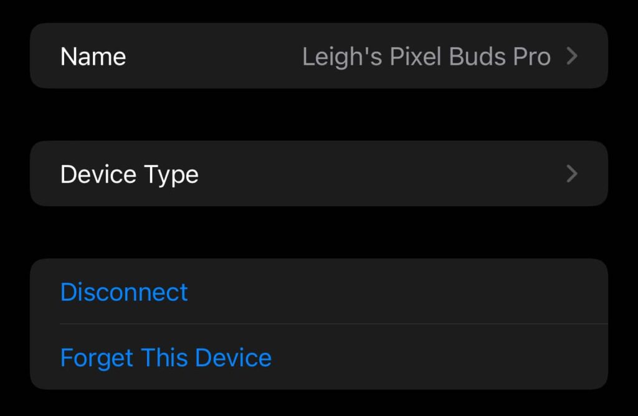The image size is (638, 416).
Task: Click the "Name" label text
Action: [x=93, y=57]
